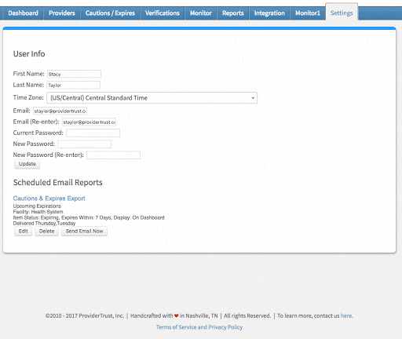Expand the Time Zone dropdown

click(152, 98)
